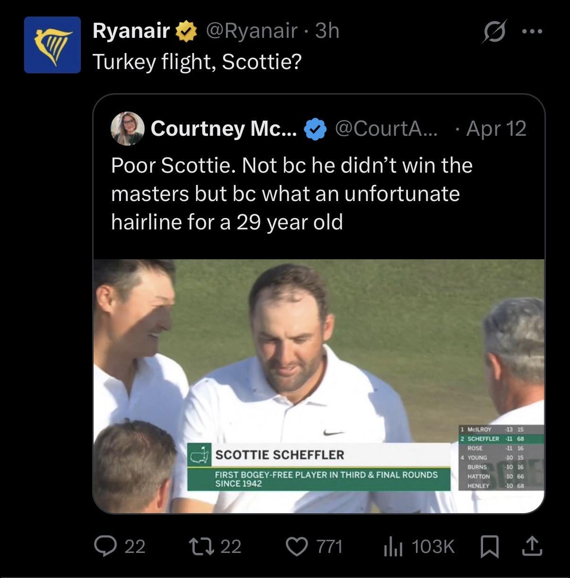Like the Ryanair tweet
This screenshot has width=570, height=578.
297,546
